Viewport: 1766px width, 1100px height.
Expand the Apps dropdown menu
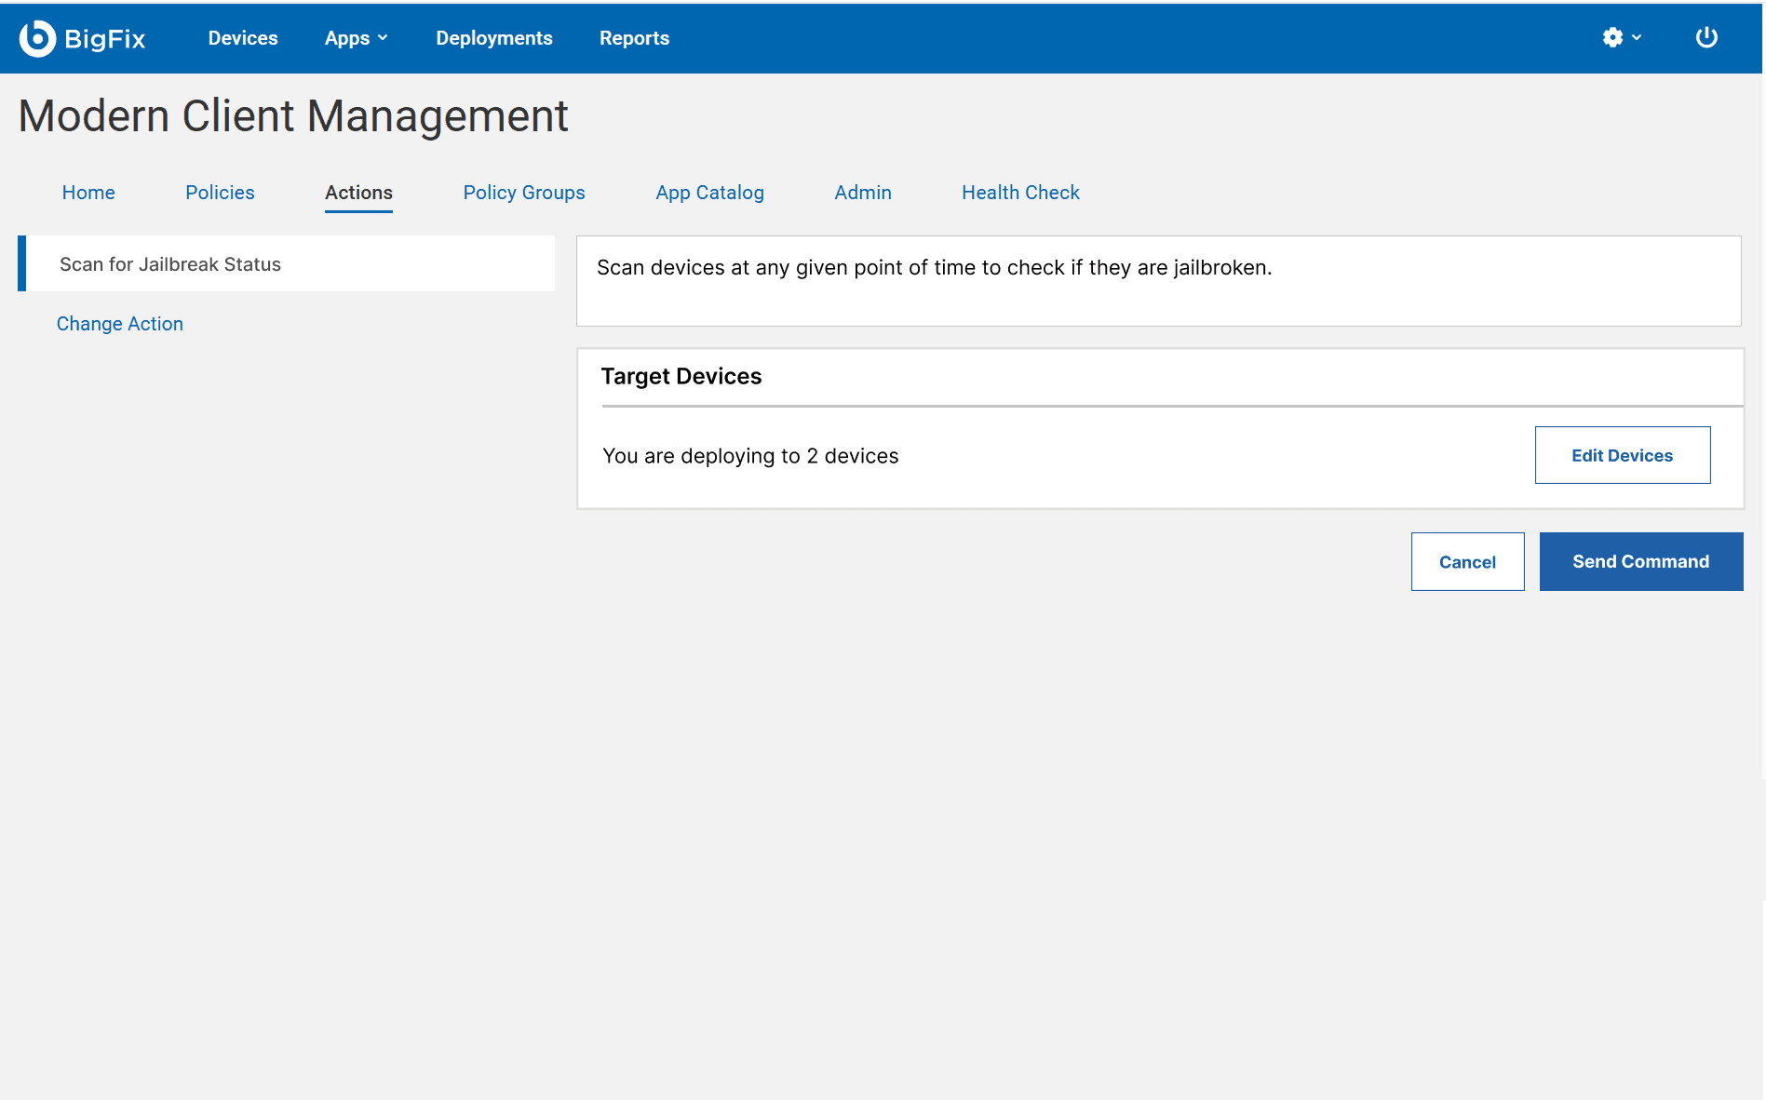357,38
